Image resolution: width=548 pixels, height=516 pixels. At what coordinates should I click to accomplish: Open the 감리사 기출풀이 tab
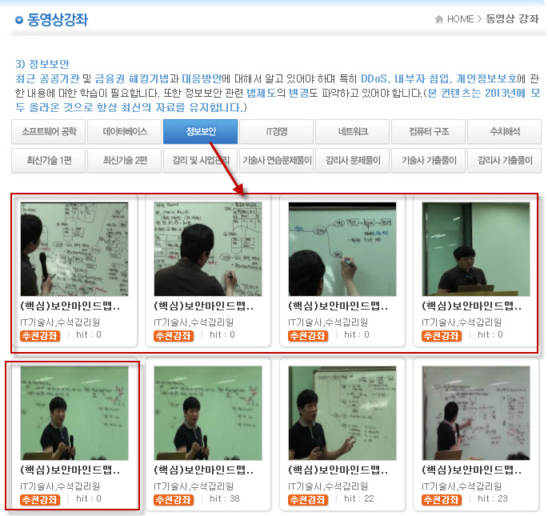504,161
